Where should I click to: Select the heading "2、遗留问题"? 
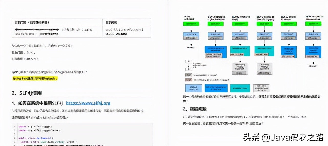(195, 109)
